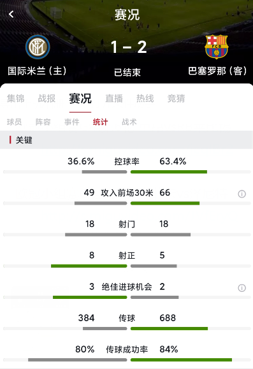Open the FC Barcelona team crest
Screen dimensions: 253x369
coord(216,47)
